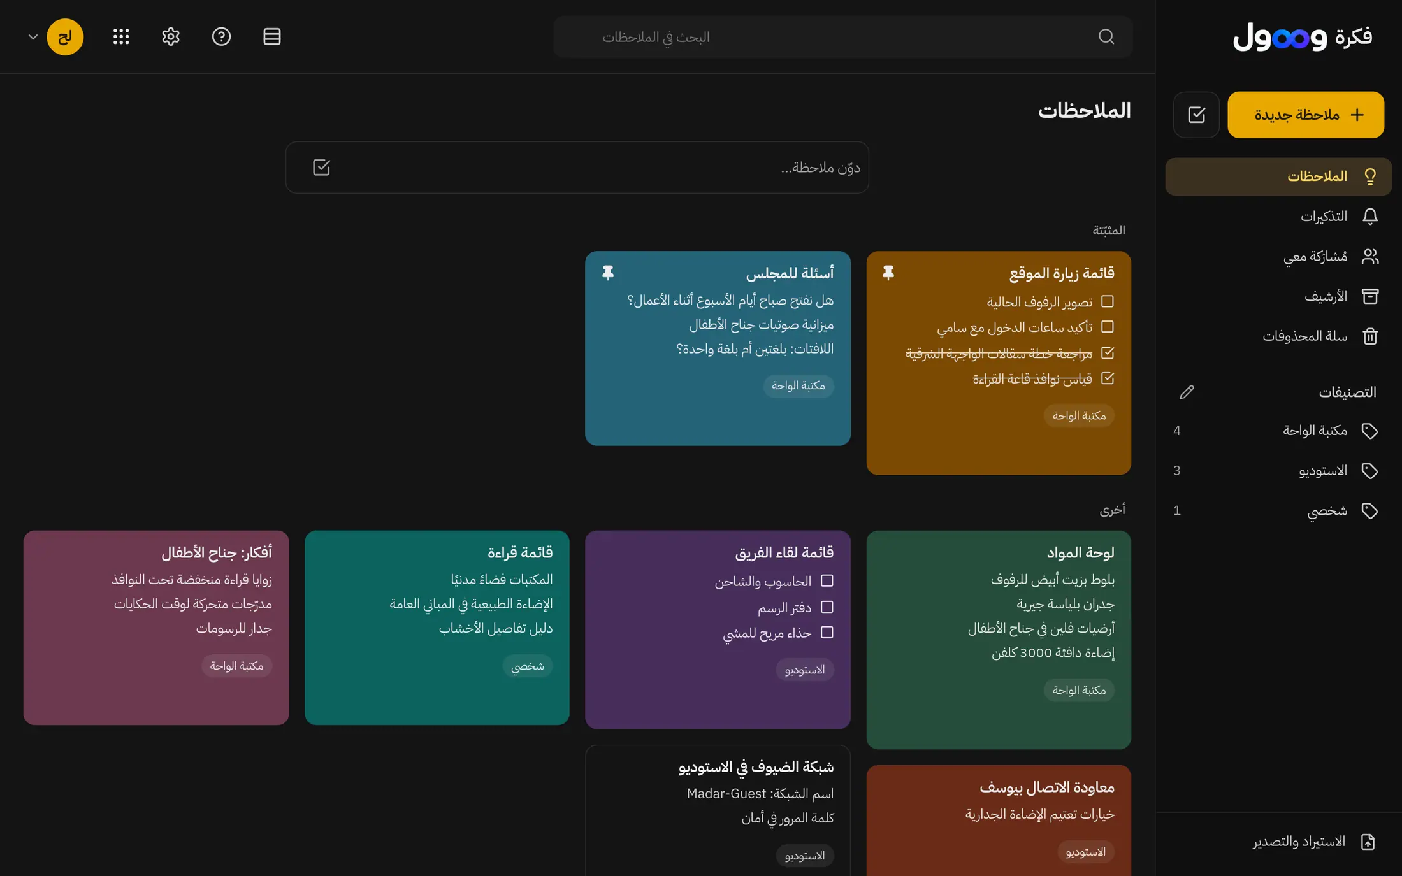Open the apps grid icon
This screenshot has width=1402, height=876.
(121, 37)
